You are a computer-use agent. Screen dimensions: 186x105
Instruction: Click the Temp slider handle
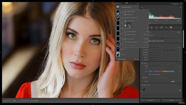coord(162,66)
